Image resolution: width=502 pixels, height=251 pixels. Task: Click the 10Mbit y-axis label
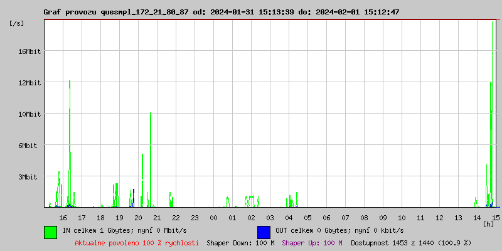pyautogui.click(x=29, y=114)
